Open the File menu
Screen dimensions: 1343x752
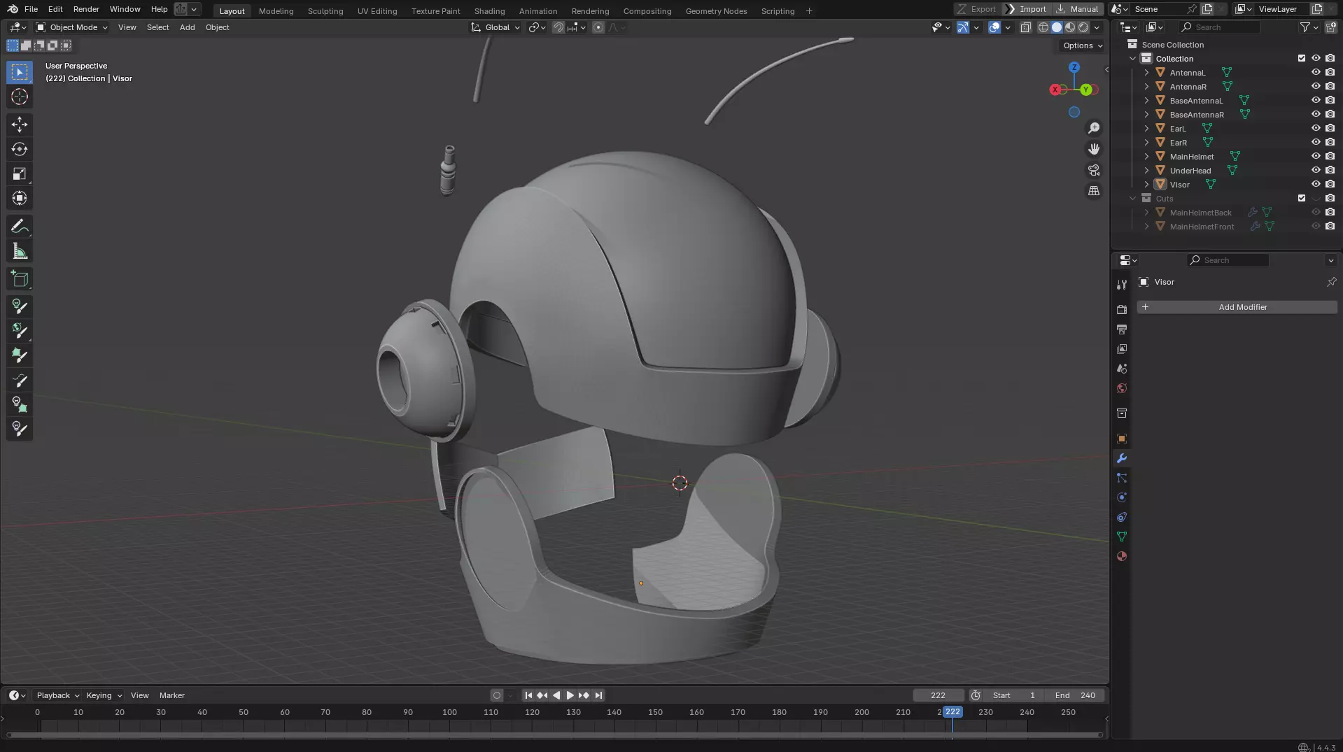pos(31,9)
